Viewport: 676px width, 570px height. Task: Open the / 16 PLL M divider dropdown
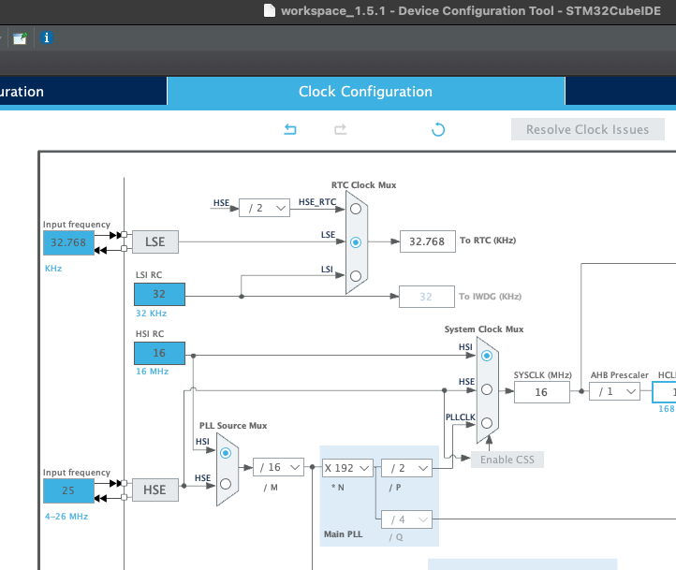(x=278, y=467)
